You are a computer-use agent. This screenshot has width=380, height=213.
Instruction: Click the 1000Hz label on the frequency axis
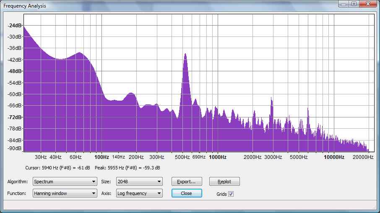click(218, 157)
